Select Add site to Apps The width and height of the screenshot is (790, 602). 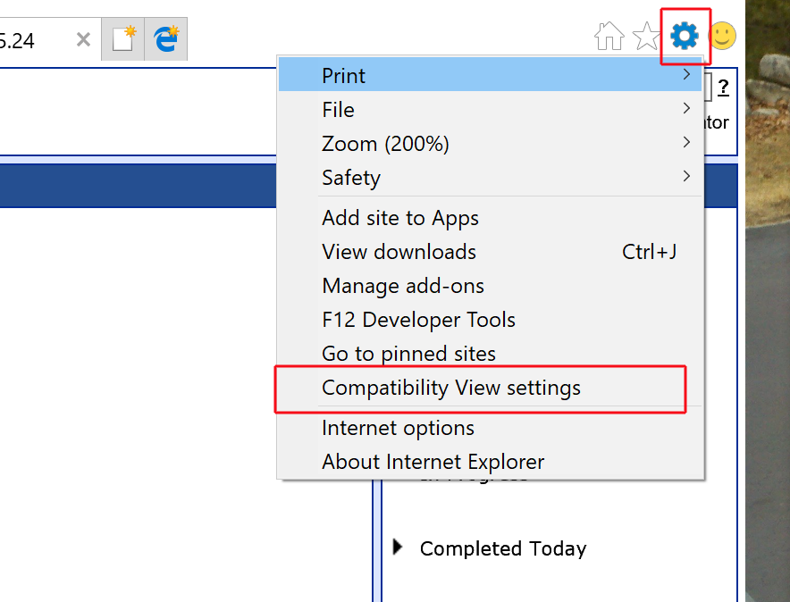tap(399, 218)
